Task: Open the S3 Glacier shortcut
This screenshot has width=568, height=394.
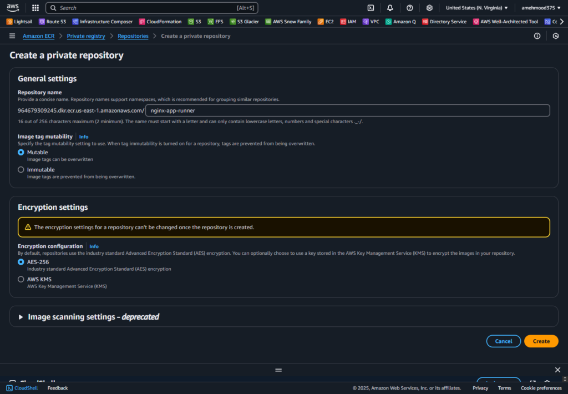Action: pos(244,22)
